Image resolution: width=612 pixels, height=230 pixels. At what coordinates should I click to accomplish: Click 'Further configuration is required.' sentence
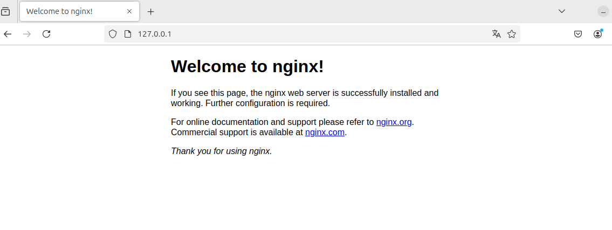268,103
